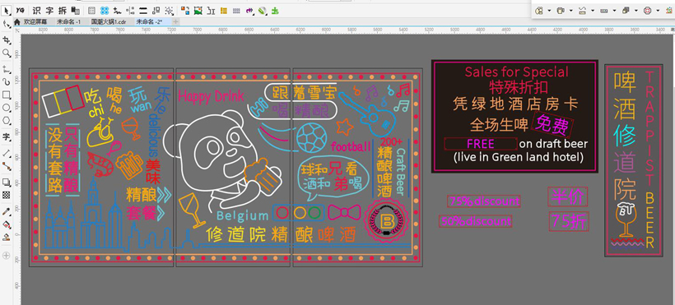
Task: Select the Pick arrow tool
Action: pos(6,10)
